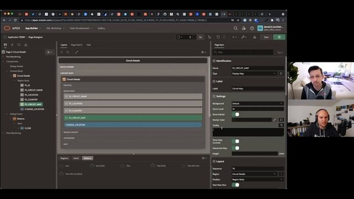
Task: Select P2_COUNTRY item in layout grid
Action: (x=133, y=111)
